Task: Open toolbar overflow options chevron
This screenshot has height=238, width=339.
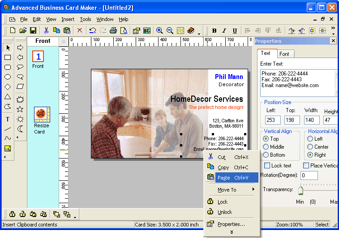Action: (x=333, y=31)
